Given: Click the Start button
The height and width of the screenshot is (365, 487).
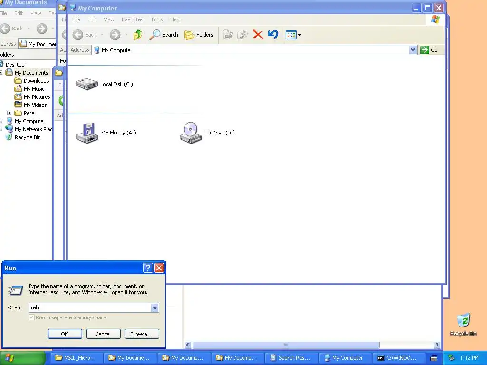Looking at the screenshot, I should (22, 358).
